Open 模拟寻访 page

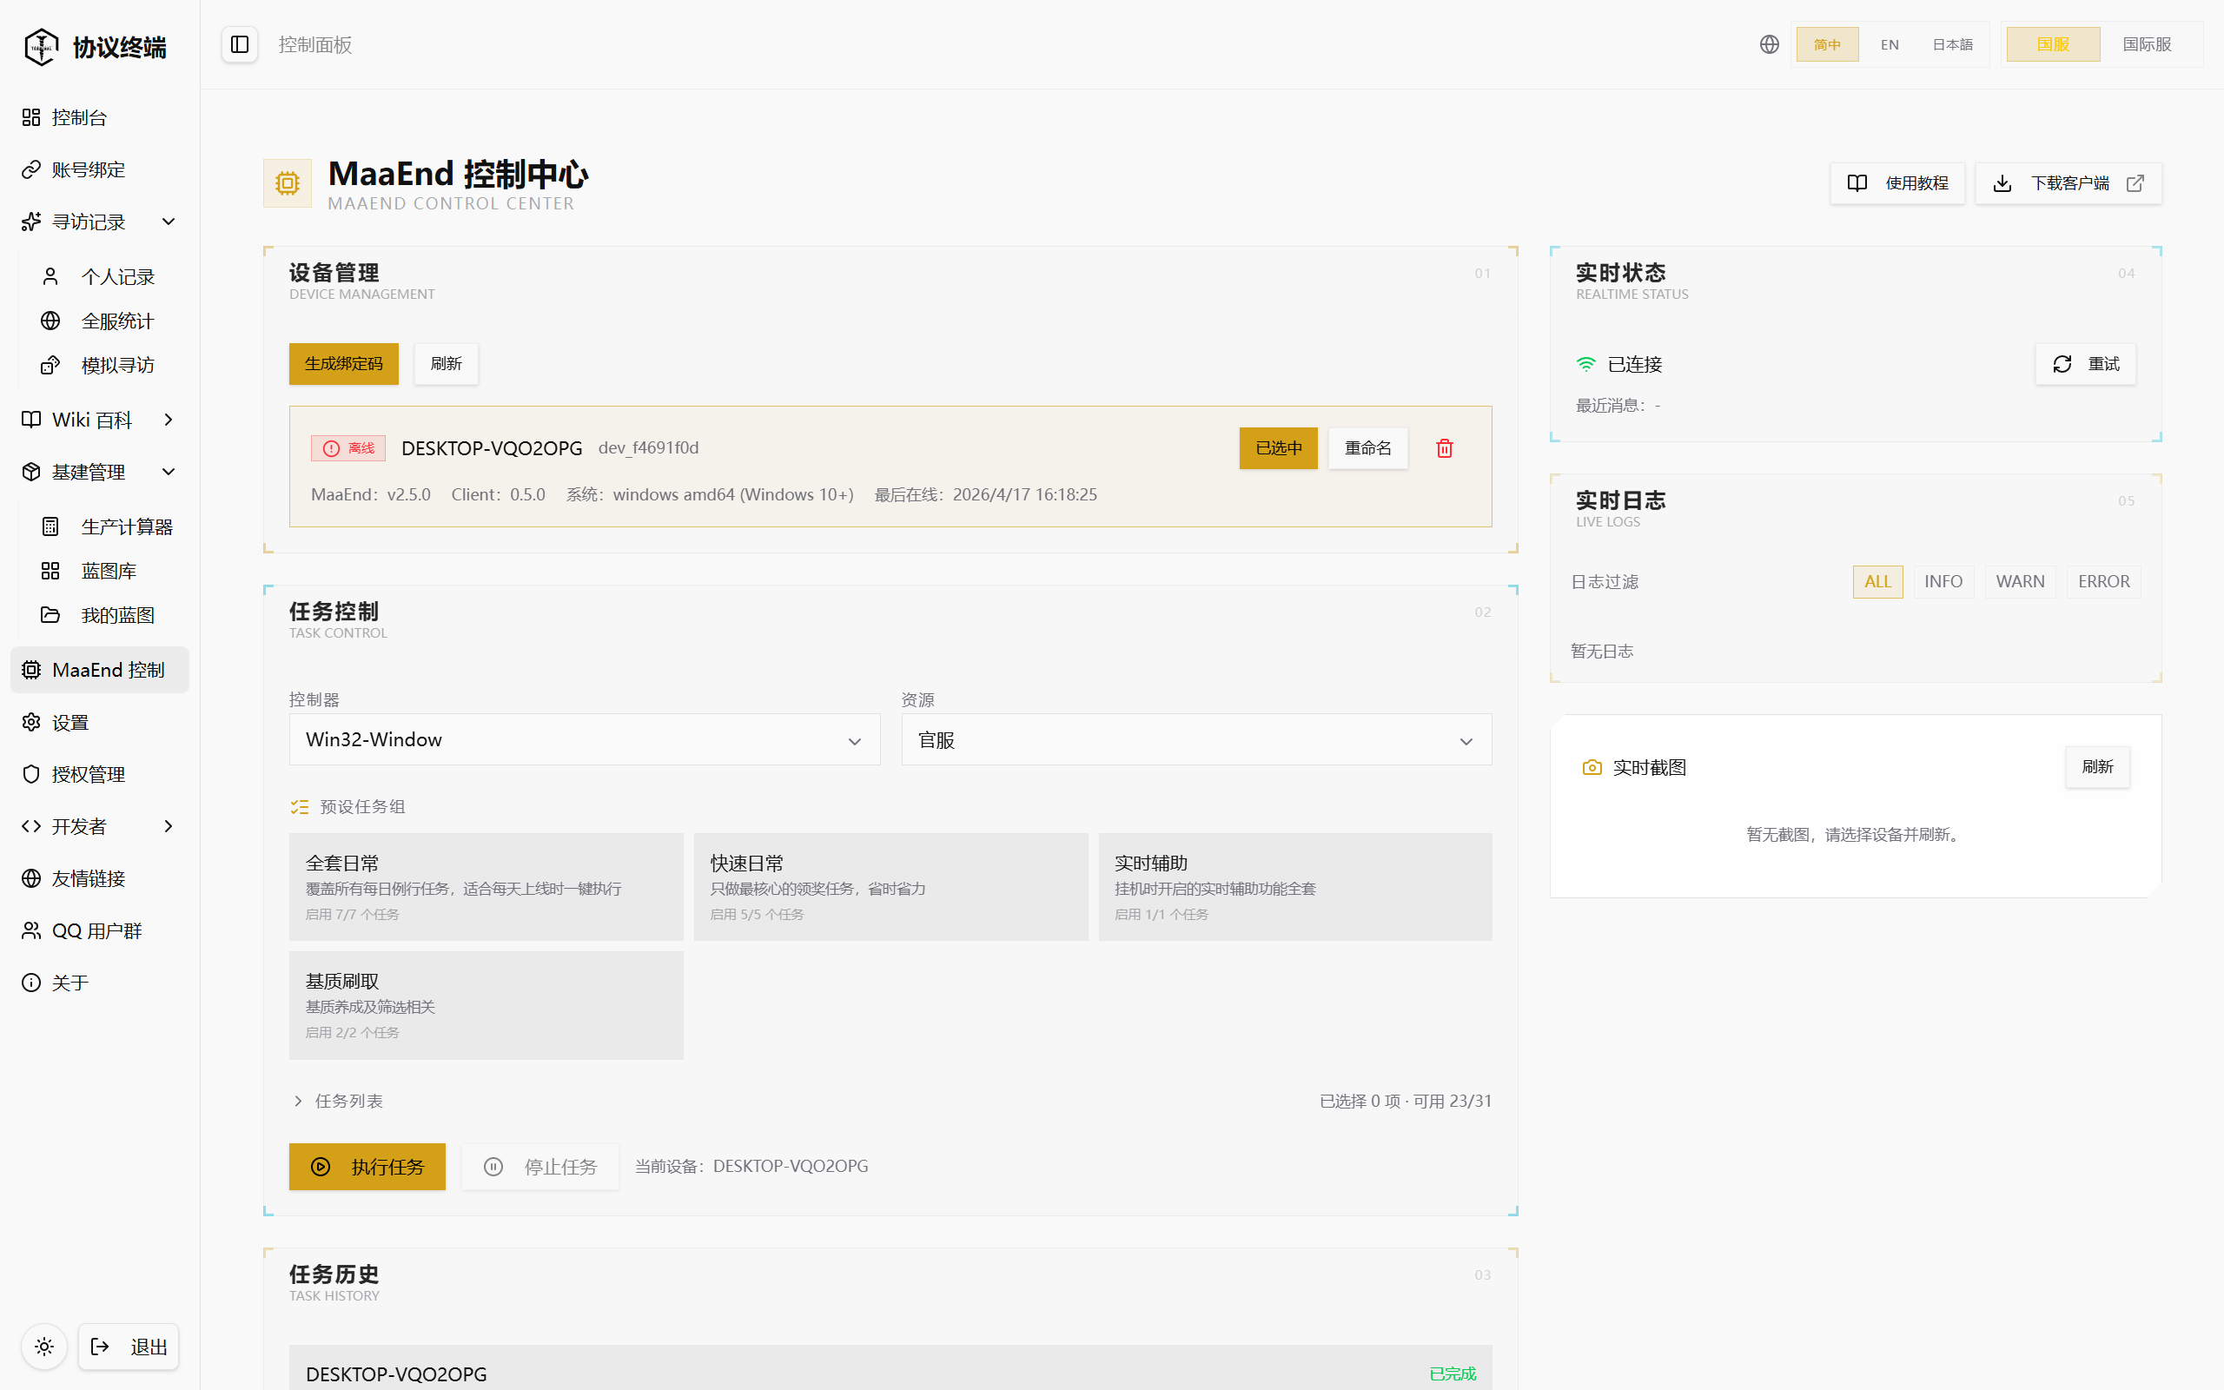point(109,365)
